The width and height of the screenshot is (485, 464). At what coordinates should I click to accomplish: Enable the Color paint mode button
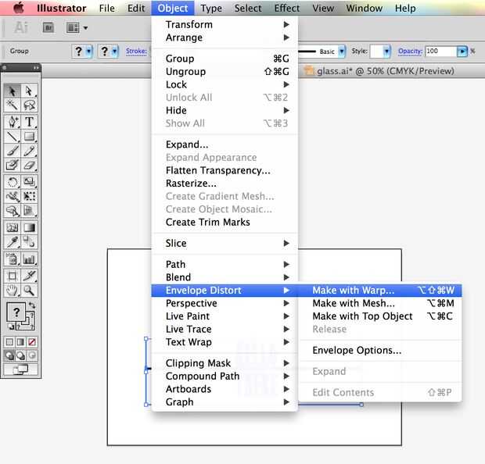(x=9, y=342)
